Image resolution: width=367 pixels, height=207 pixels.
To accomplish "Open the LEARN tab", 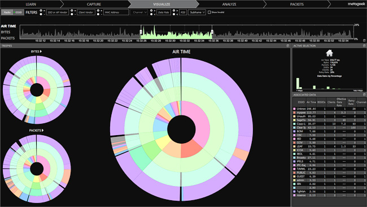I will [x=30, y=4].
